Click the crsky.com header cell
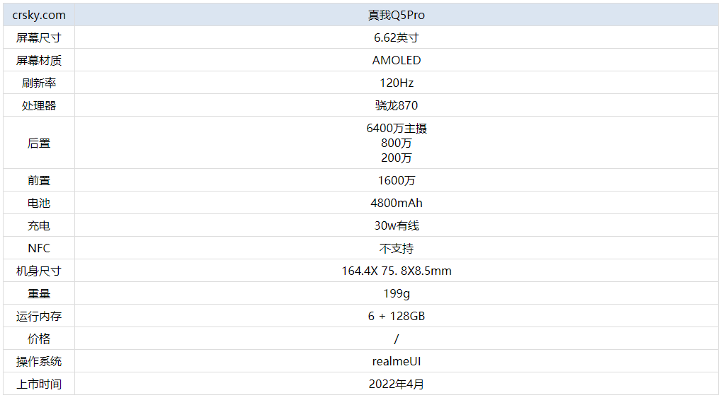This screenshot has height=400, width=723. pyautogui.click(x=39, y=15)
